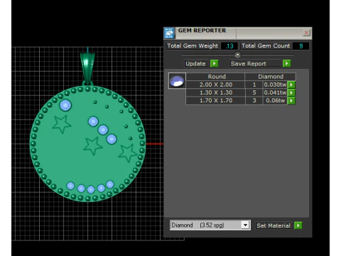Click green arrow next to Save Report
Image resolution: width=341 pixels, height=256 pixels.
coord(287,63)
